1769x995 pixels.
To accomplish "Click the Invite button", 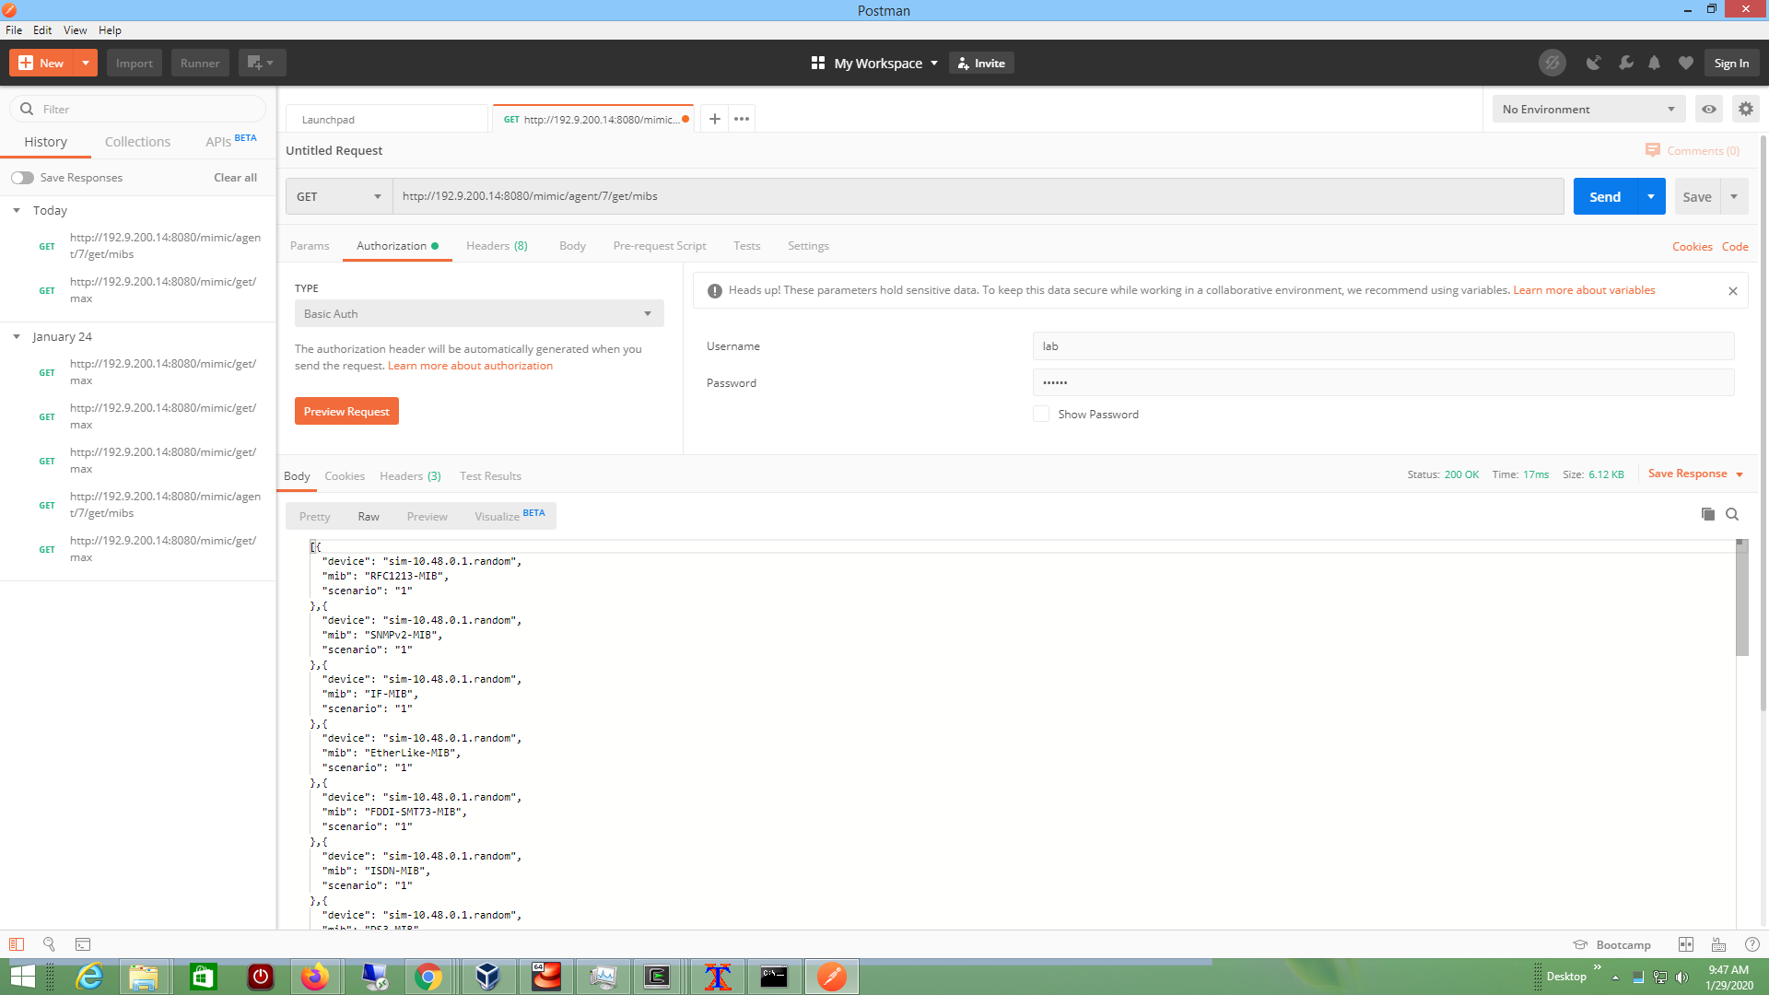I will (981, 63).
